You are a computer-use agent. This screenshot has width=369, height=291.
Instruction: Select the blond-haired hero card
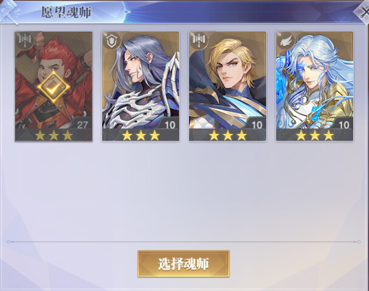click(227, 86)
